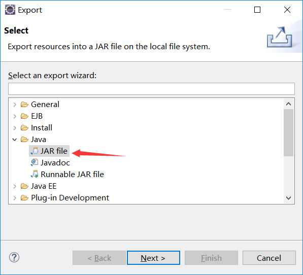This screenshot has height=275, width=303.
Task: Focus the export wizard filter field
Action: pos(151,89)
